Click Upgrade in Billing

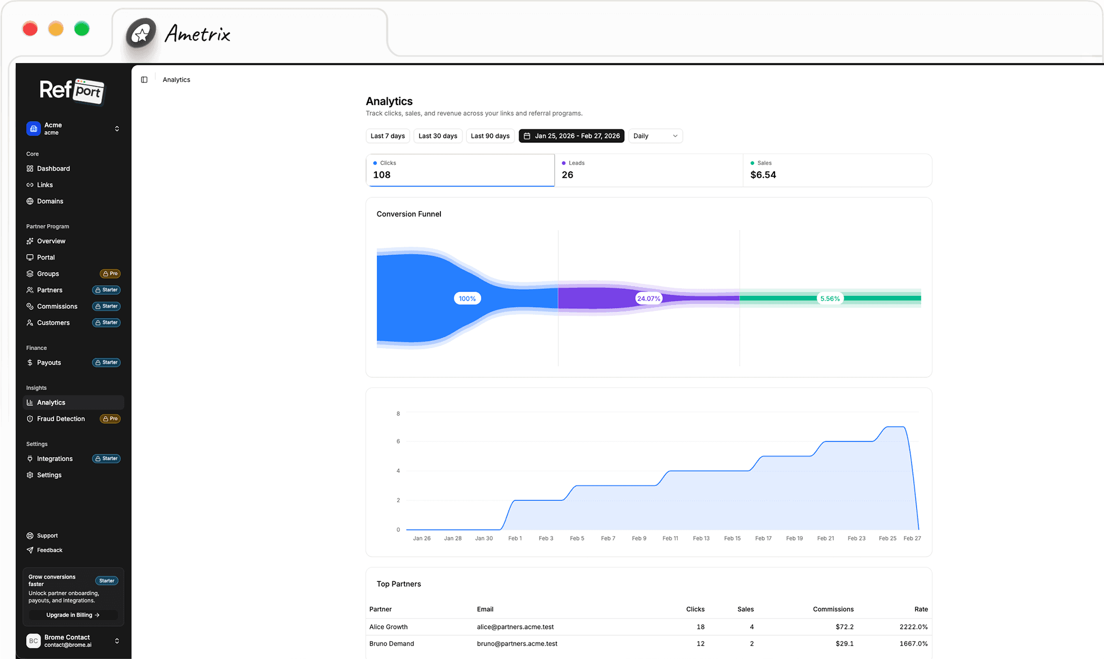click(72, 615)
